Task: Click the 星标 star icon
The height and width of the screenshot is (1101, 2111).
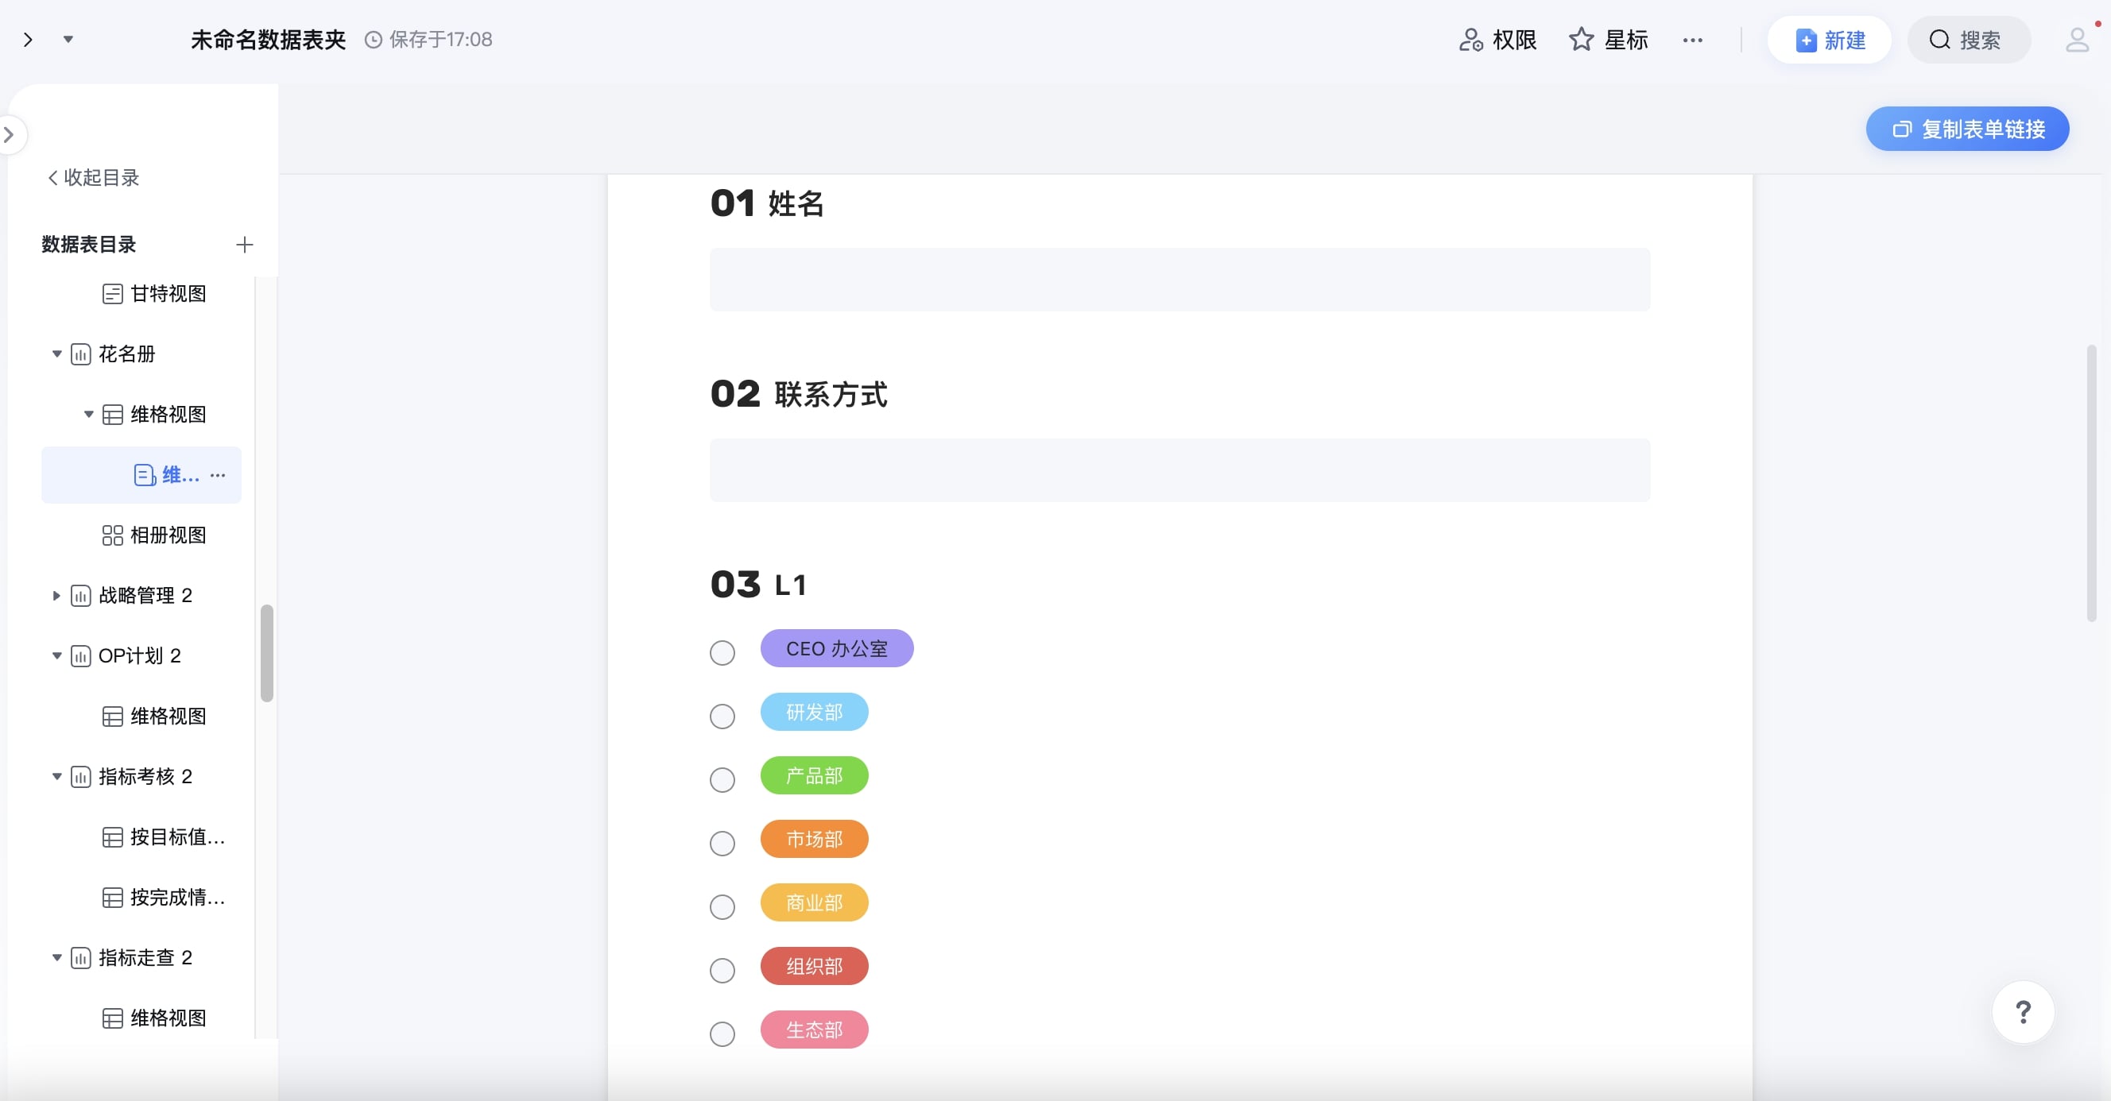Action: (1581, 41)
